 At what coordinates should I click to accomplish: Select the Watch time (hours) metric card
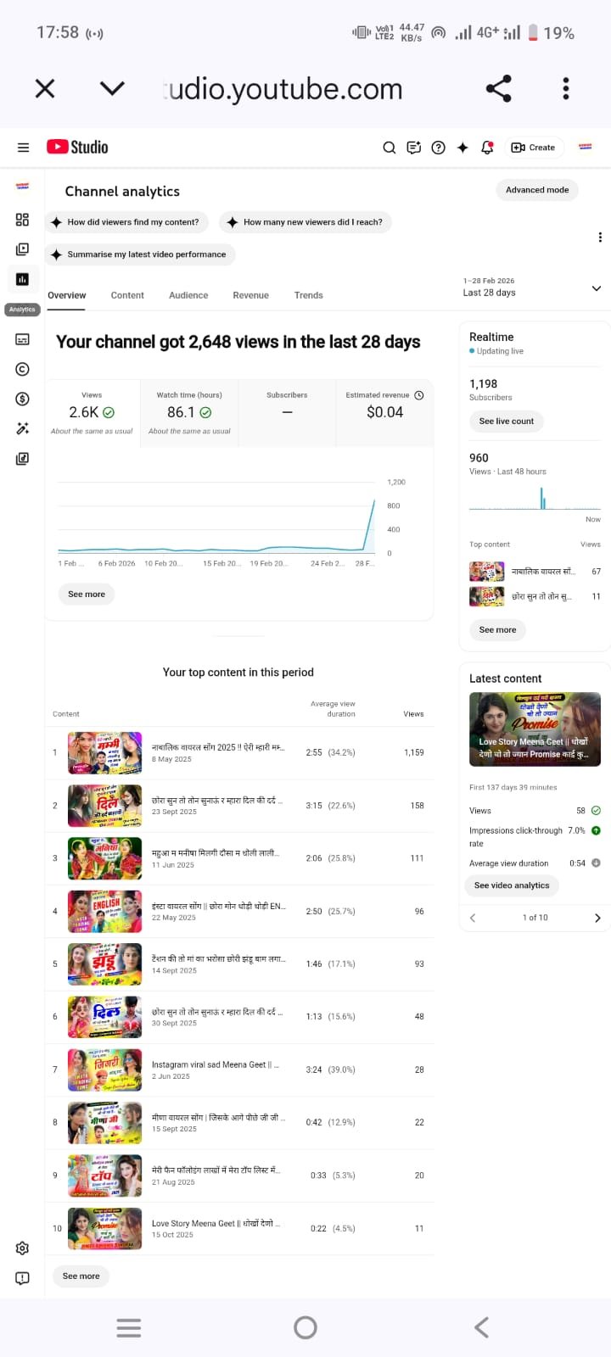[189, 413]
